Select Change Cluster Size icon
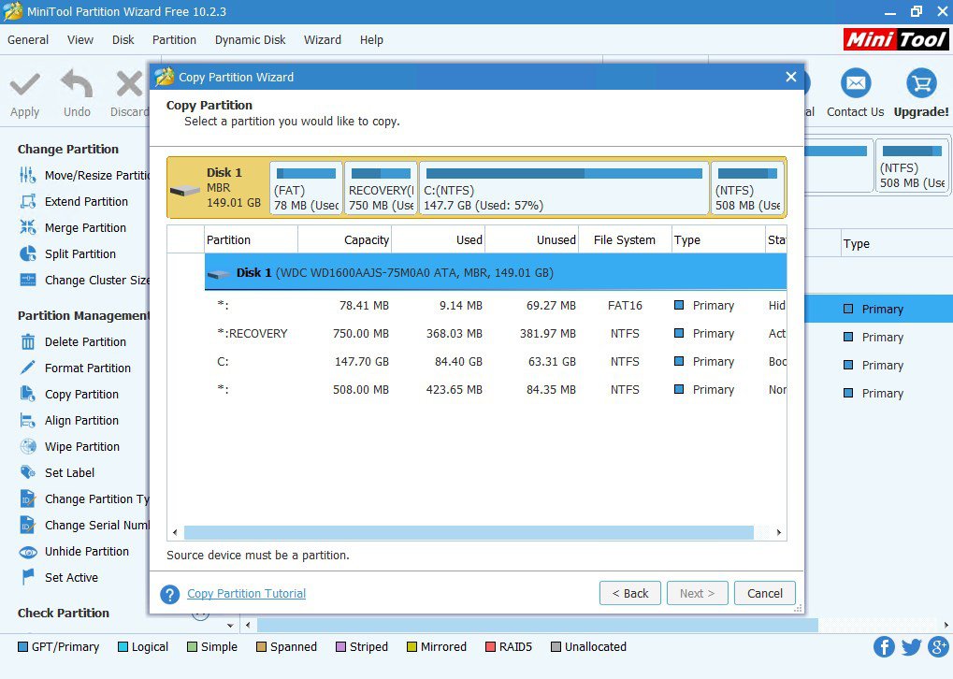The height and width of the screenshot is (679, 953). click(x=27, y=280)
